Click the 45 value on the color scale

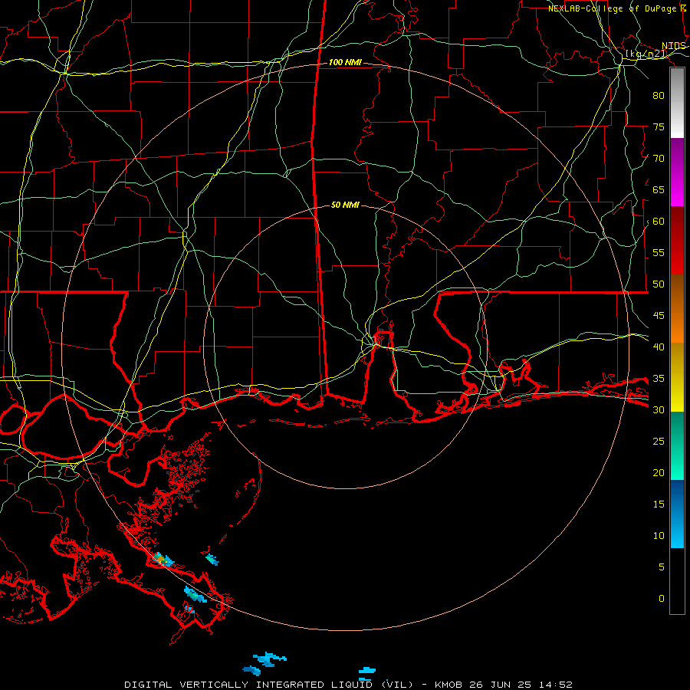pyautogui.click(x=659, y=316)
